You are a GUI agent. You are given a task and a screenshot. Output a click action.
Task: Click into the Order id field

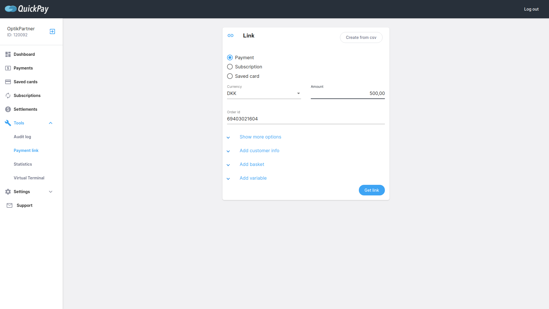click(305, 119)
